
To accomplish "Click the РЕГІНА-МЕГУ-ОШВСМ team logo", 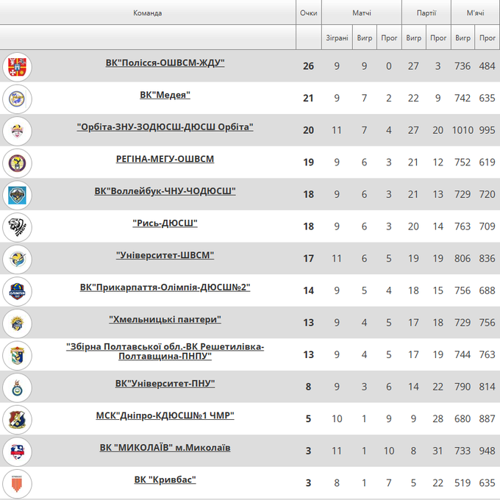I will 16,162.
